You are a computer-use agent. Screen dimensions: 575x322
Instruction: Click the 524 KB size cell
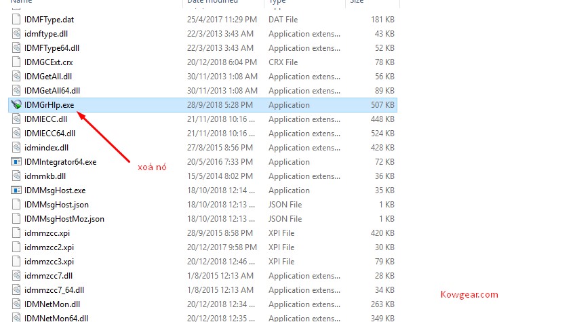point(382,134)
